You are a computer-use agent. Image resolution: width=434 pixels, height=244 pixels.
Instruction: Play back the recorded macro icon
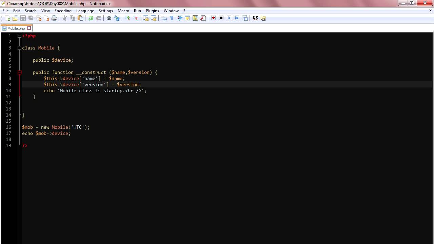tap(229, 18)
